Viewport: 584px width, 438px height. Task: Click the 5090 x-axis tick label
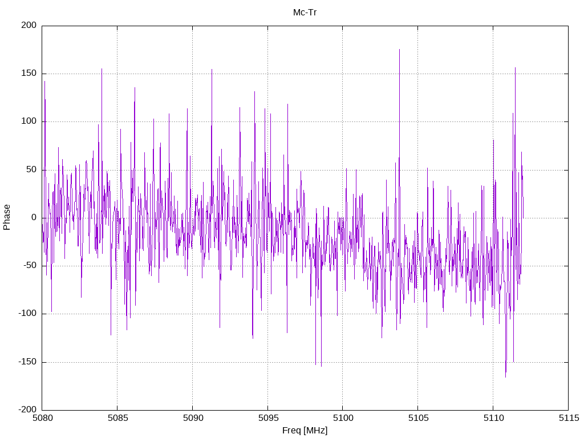(193, 418)
